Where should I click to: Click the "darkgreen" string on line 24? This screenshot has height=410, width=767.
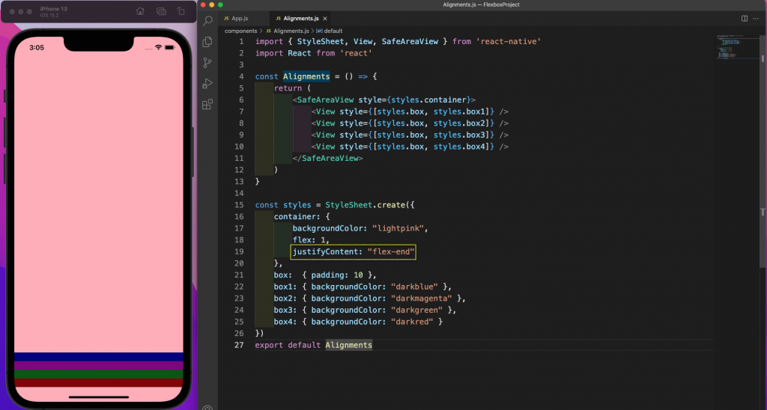coord(416,310)
